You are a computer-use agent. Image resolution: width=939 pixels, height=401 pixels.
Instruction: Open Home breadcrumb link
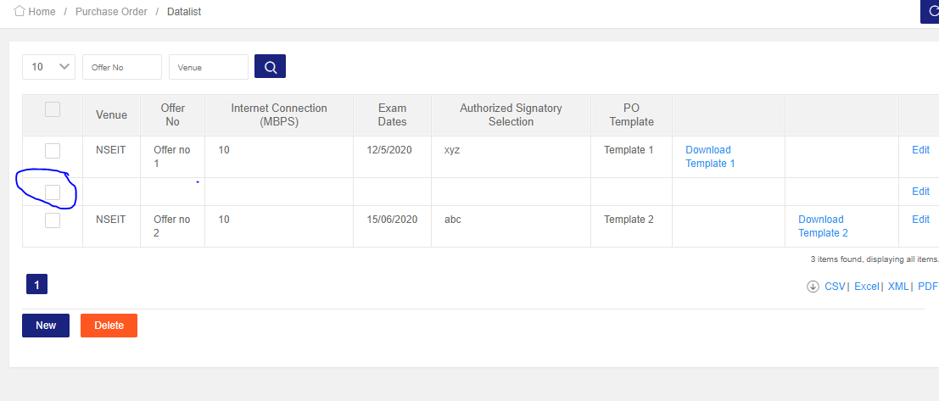42,12
